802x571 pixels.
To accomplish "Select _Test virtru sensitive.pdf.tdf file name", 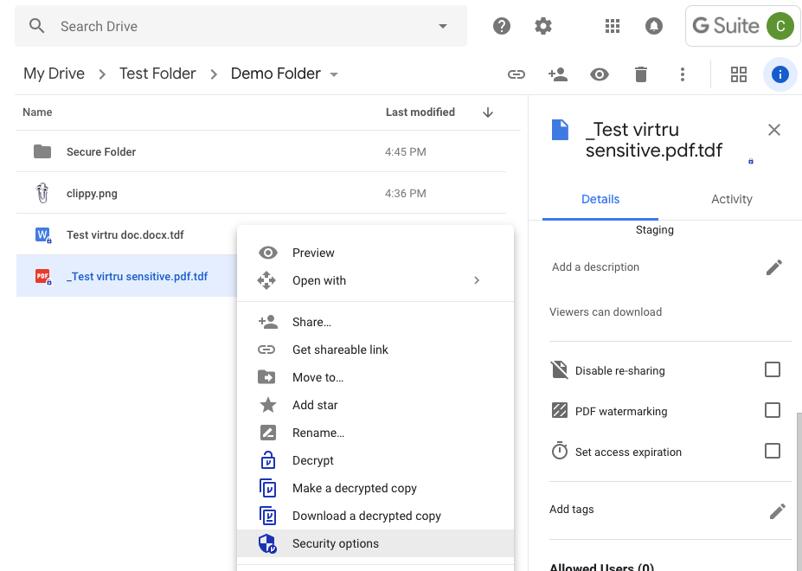I will coord(137,276).
